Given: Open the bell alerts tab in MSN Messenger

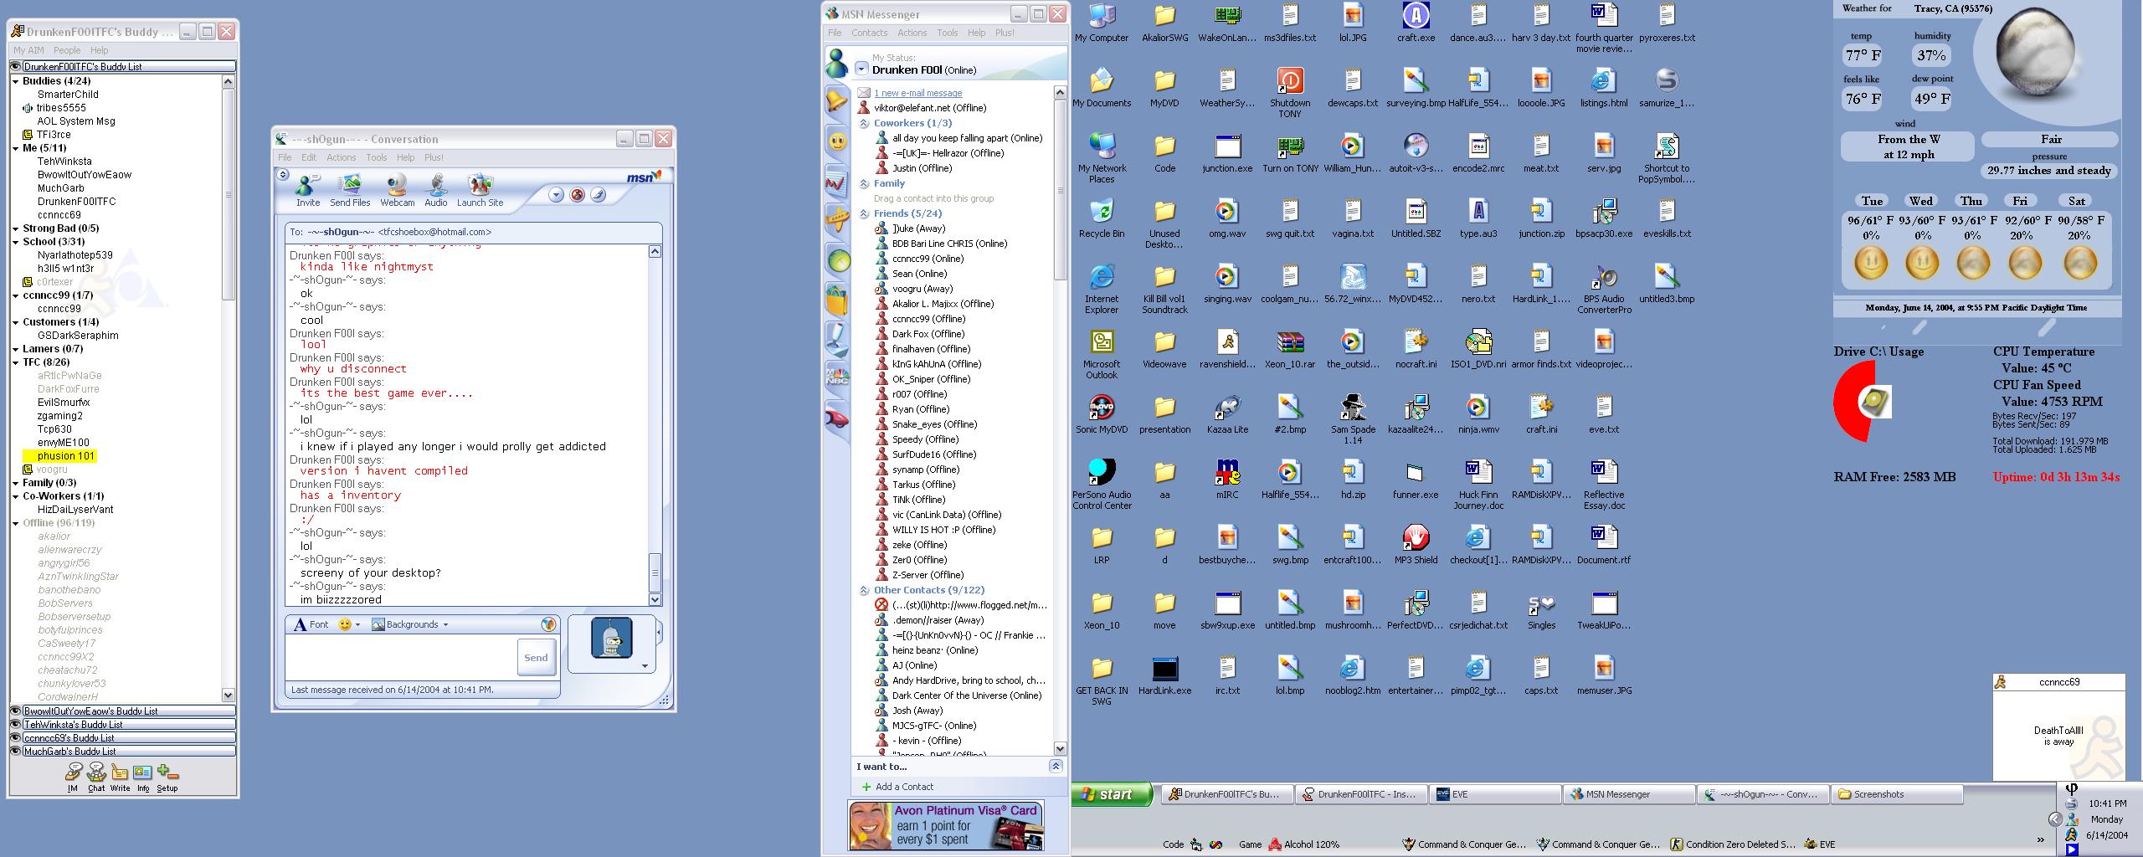Looking at the screenshot, I should tap(837, 103).
